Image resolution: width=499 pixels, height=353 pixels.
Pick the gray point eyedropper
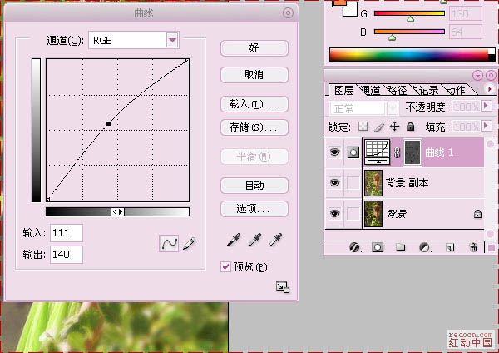[255, 240]
